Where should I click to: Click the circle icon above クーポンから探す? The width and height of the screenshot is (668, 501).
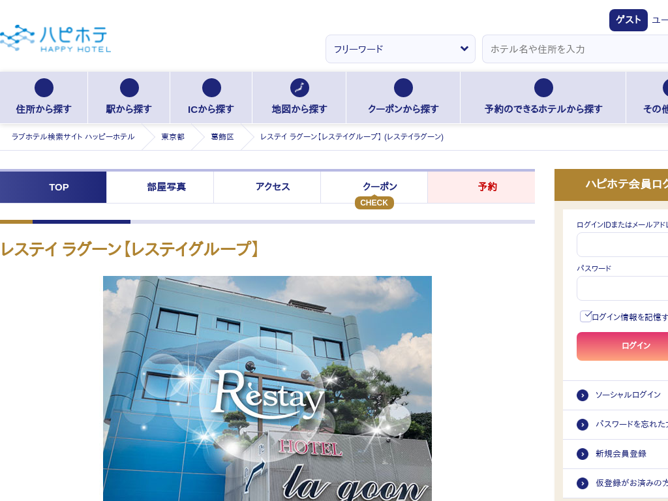(x=403, y=88)
